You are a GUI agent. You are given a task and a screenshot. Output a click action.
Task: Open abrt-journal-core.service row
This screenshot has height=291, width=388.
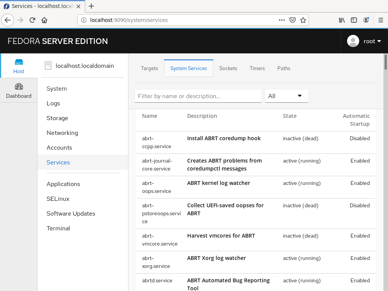click(256, 165)
